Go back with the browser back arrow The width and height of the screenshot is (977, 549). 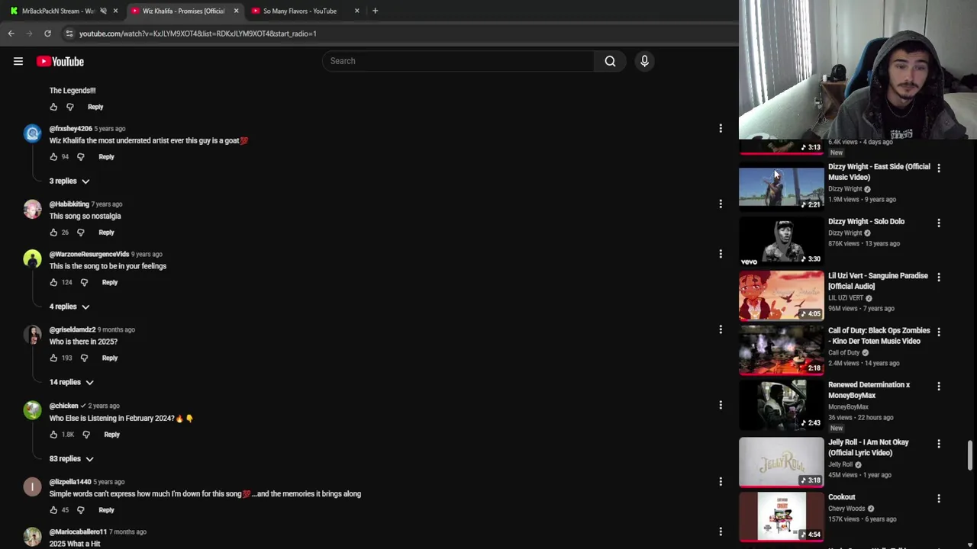(x=11, y=34)
